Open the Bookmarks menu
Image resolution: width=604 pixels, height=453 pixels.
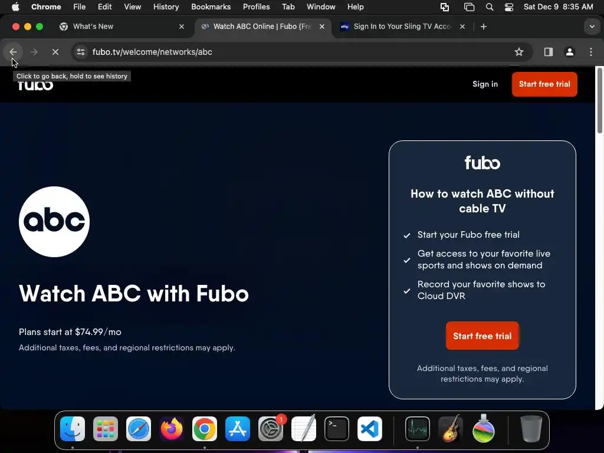(211, 6)
